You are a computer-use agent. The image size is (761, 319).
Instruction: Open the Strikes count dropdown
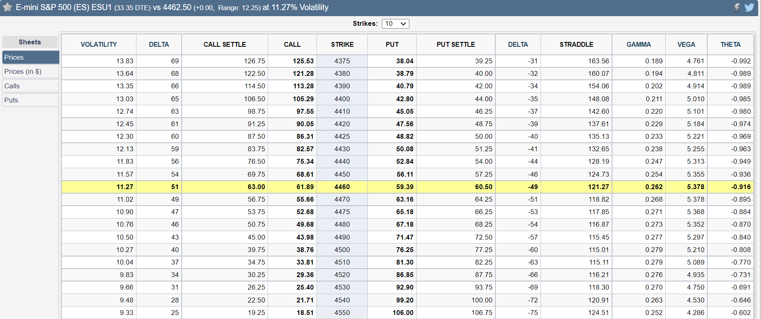pos(395,24)
